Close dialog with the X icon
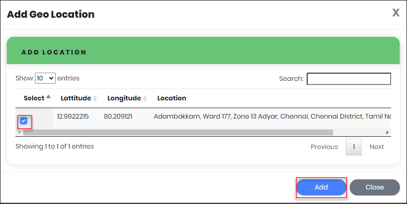 (x=396, y=13)
